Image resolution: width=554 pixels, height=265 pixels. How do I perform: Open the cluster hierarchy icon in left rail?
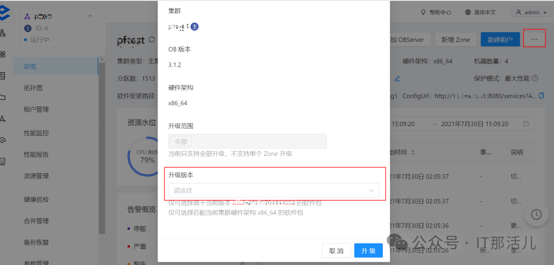pos(3,33)
